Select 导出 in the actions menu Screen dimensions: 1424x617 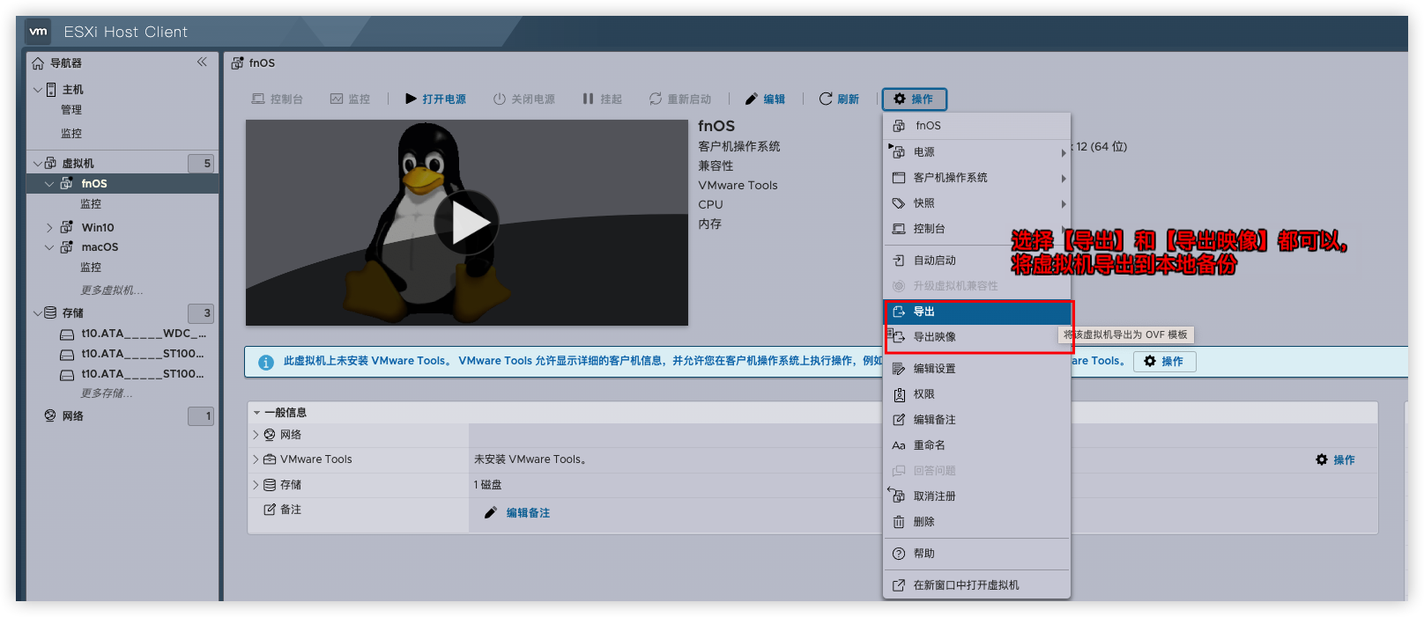977,312
